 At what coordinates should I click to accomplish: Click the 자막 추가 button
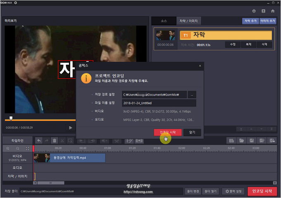click(250, 21)
